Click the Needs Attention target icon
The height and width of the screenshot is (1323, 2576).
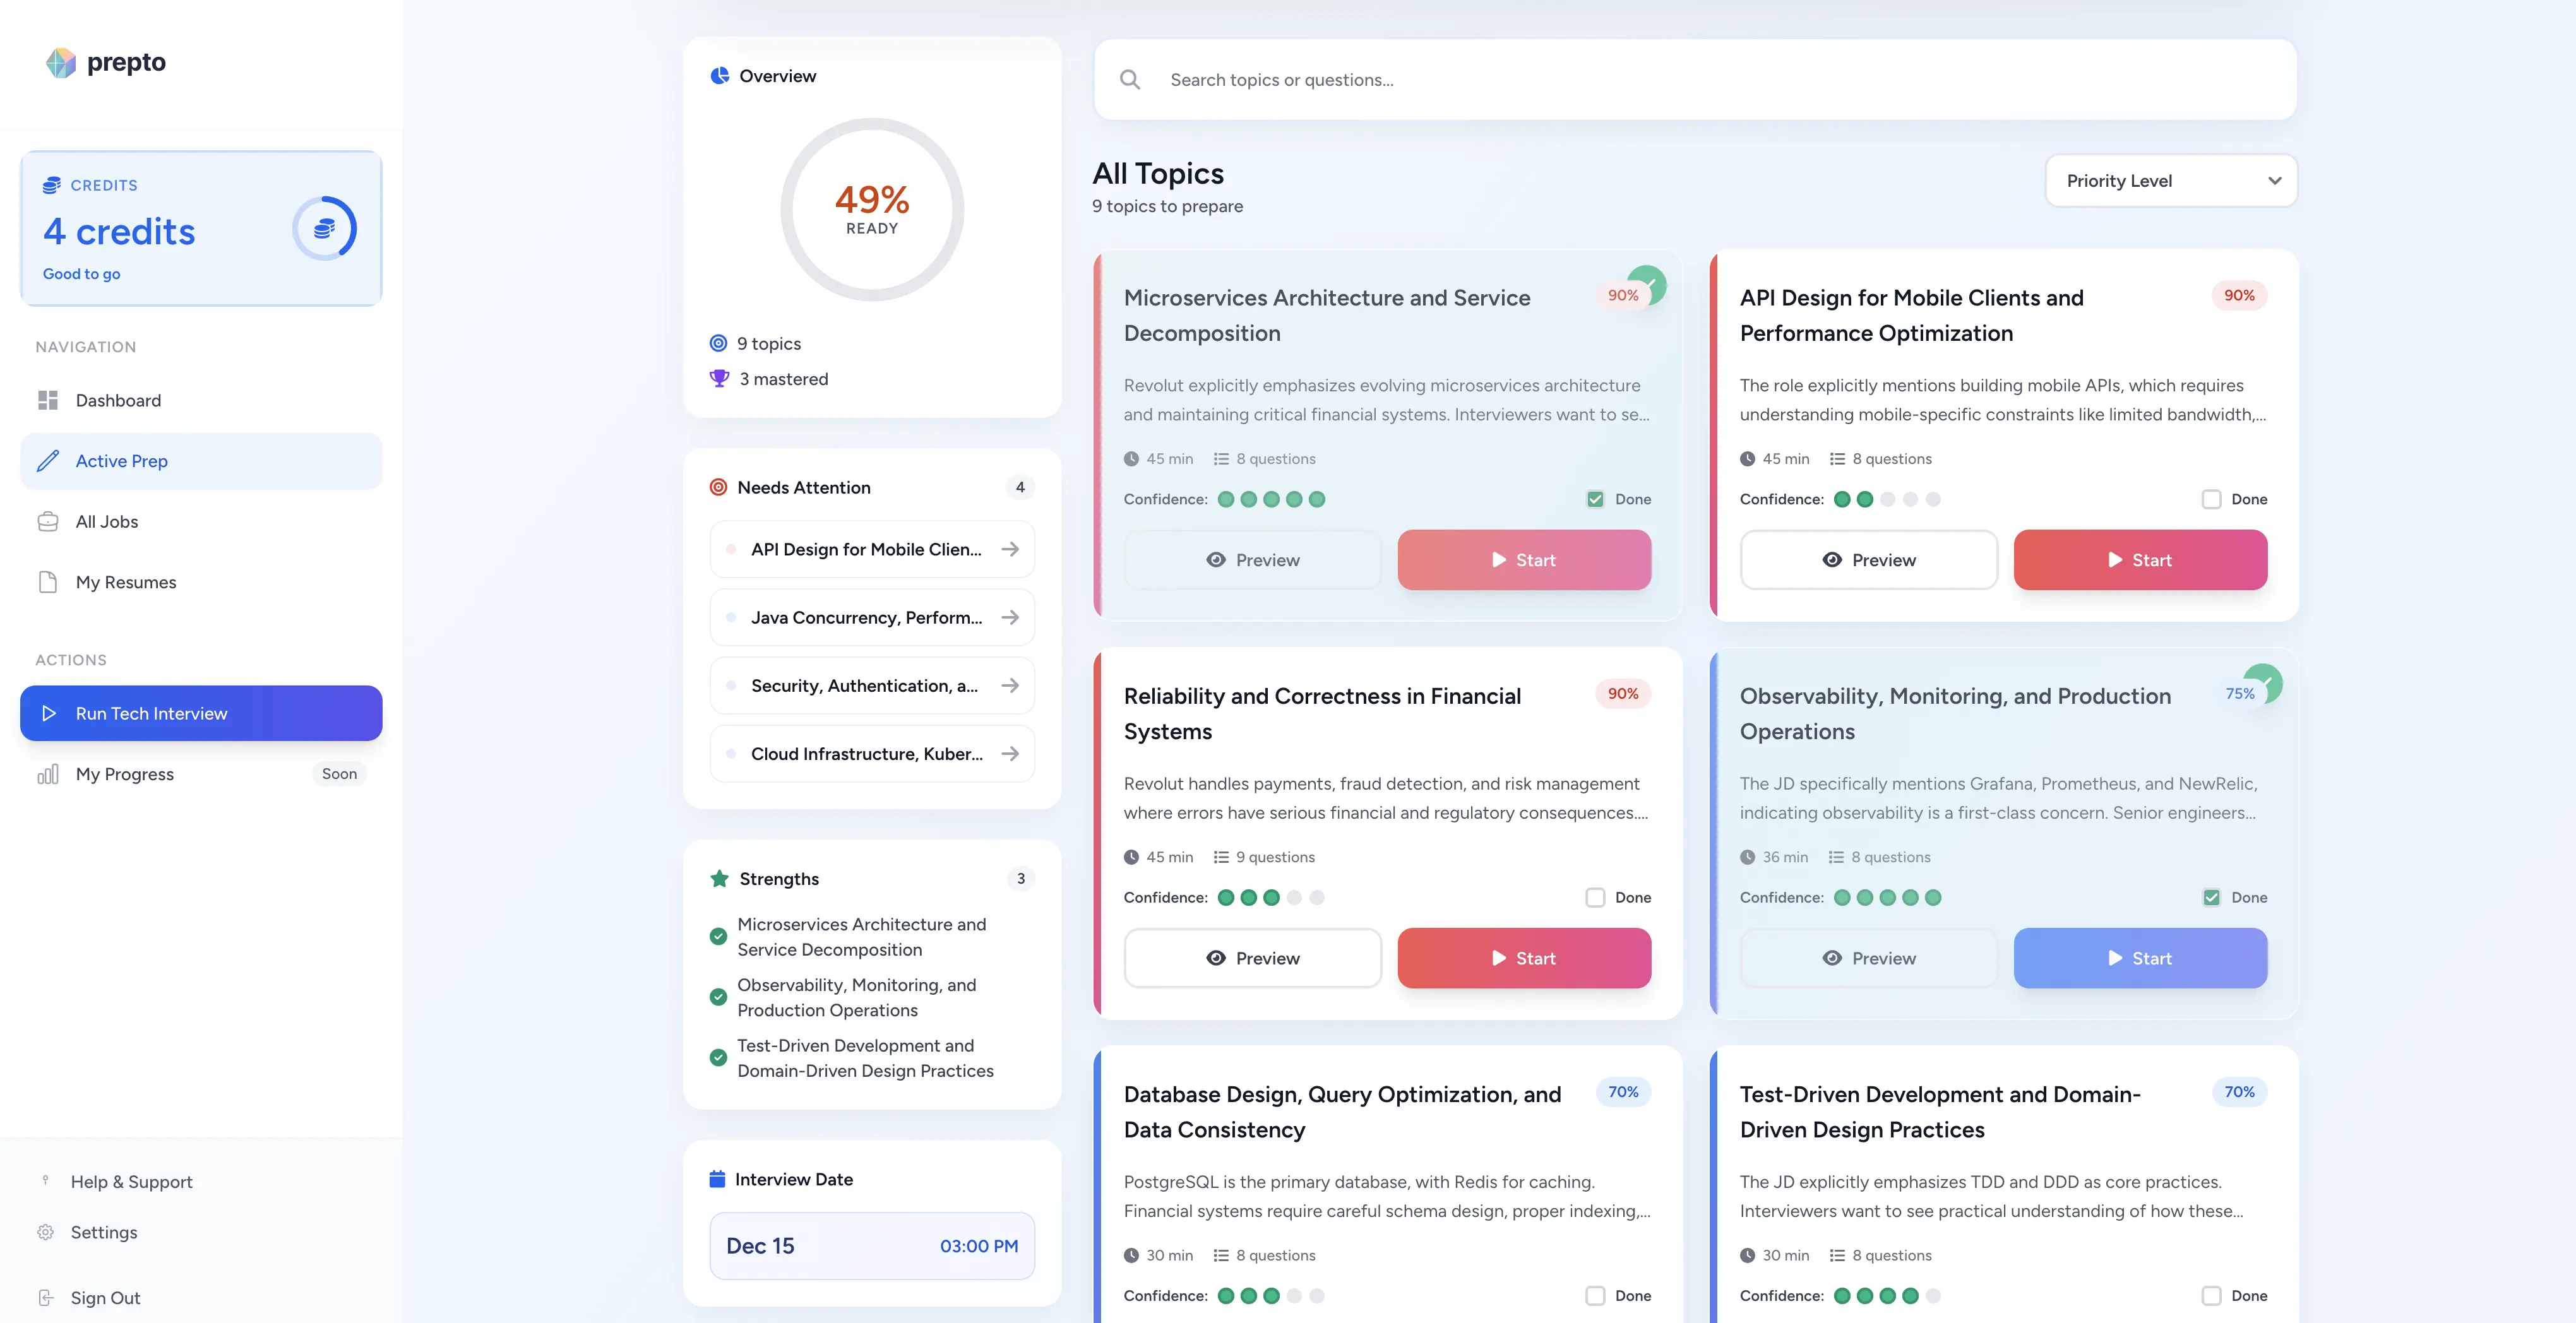[x=717, y=487]
